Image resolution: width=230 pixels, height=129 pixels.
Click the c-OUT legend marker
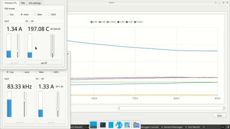(108, 22)
